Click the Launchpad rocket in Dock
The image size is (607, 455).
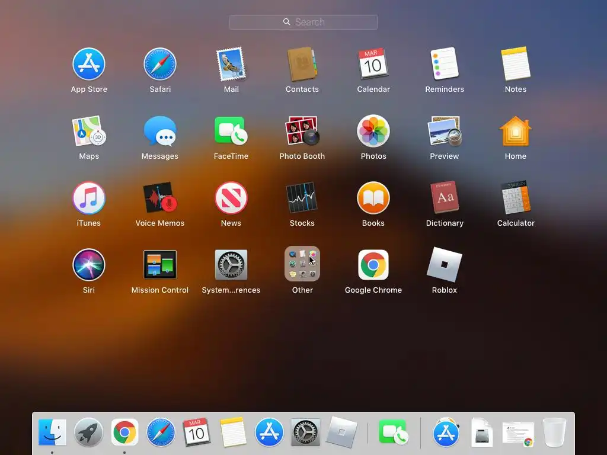[x=88, y=432]
